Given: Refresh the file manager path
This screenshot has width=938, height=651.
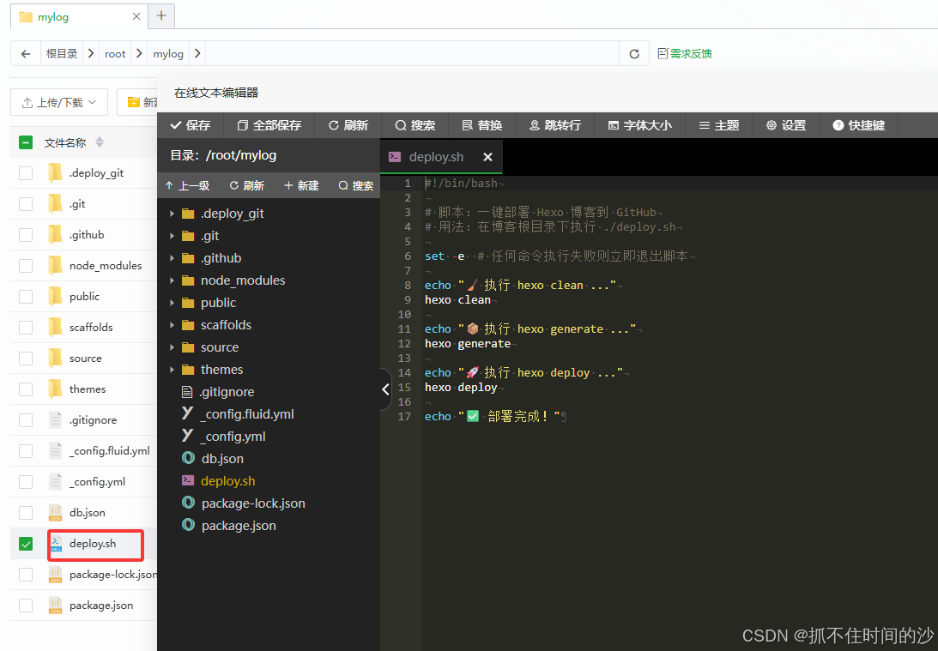Looking at the screenshot, I should (x=634, y=54).
